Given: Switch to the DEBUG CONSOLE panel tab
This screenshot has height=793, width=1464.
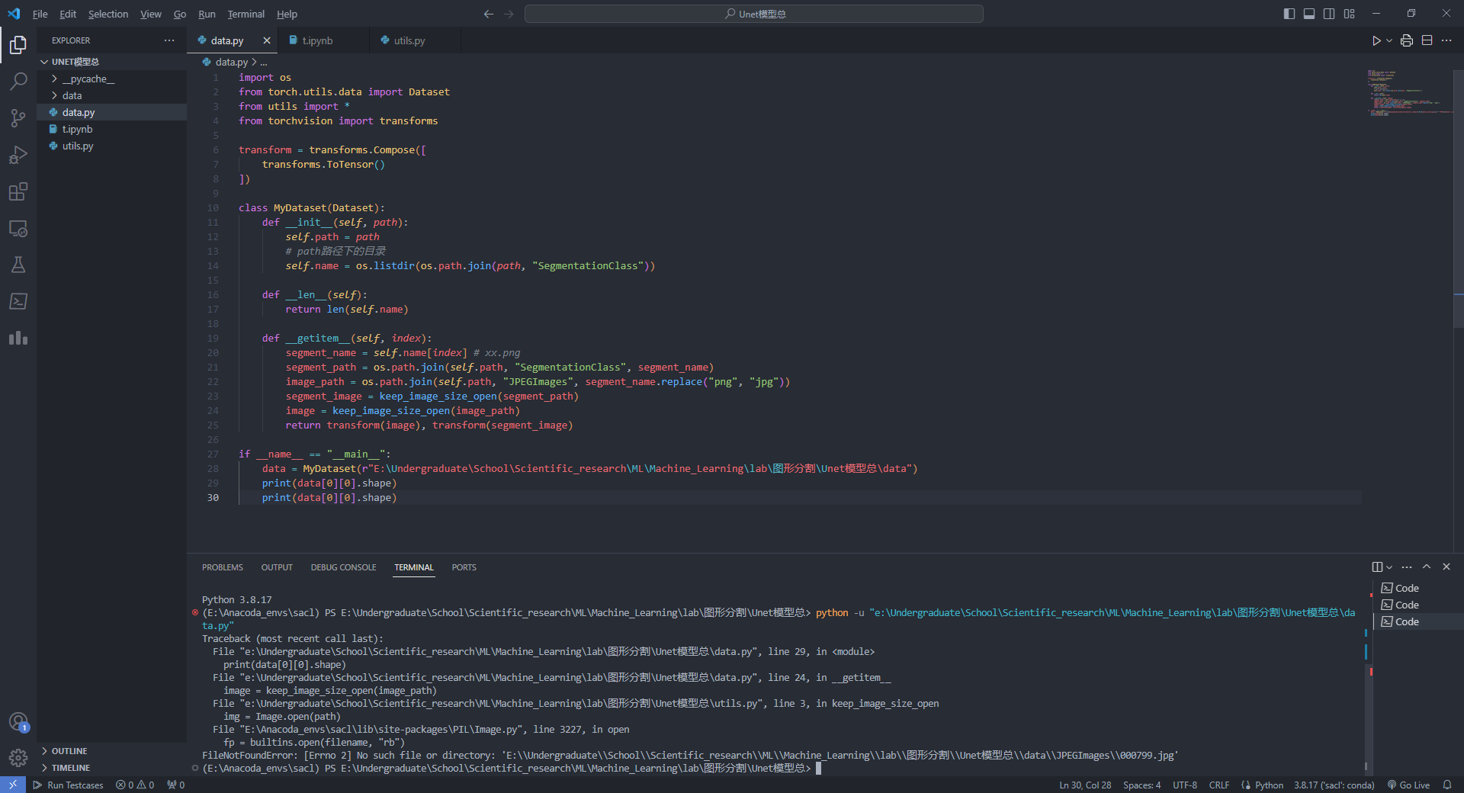Looking at the screenshot, I should click(343, 567).
